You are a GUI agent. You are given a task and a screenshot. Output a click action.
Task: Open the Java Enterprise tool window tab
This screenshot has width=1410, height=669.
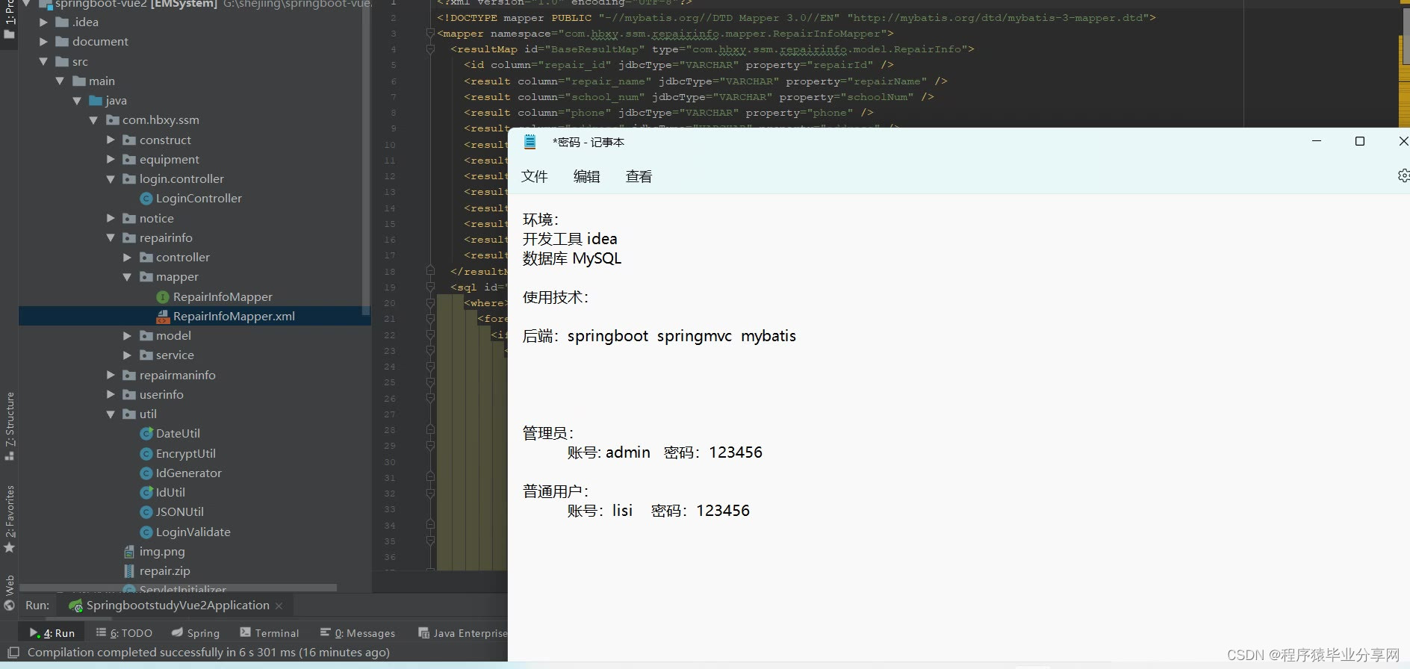(x=463, y=633)
